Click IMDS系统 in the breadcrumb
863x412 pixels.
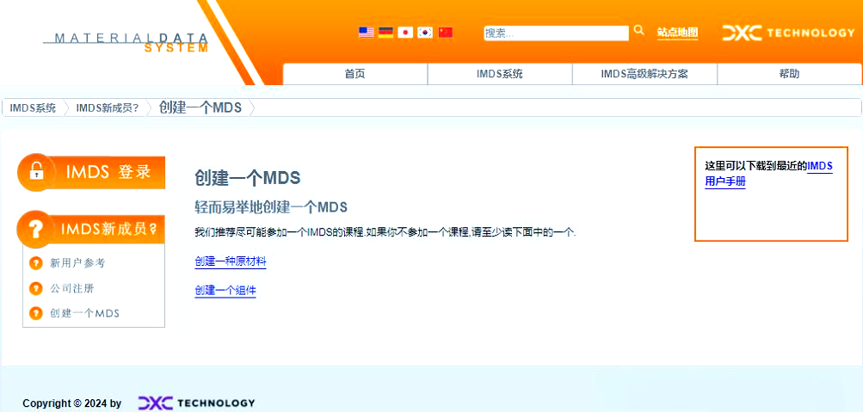pos(33,108)
